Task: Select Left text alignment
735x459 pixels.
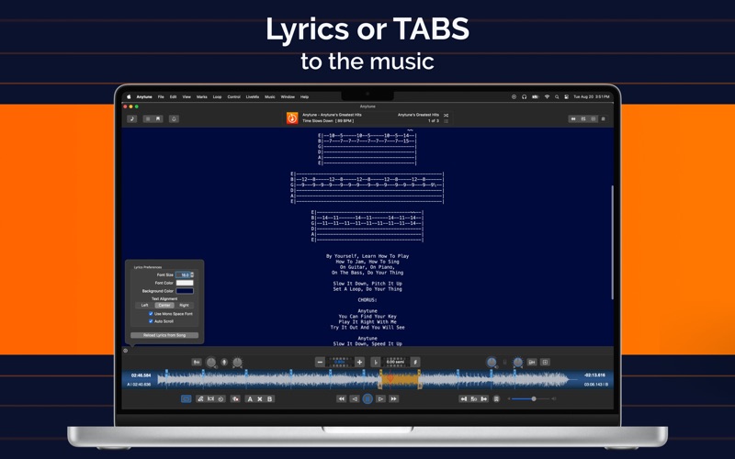Action: click(145, 306)
